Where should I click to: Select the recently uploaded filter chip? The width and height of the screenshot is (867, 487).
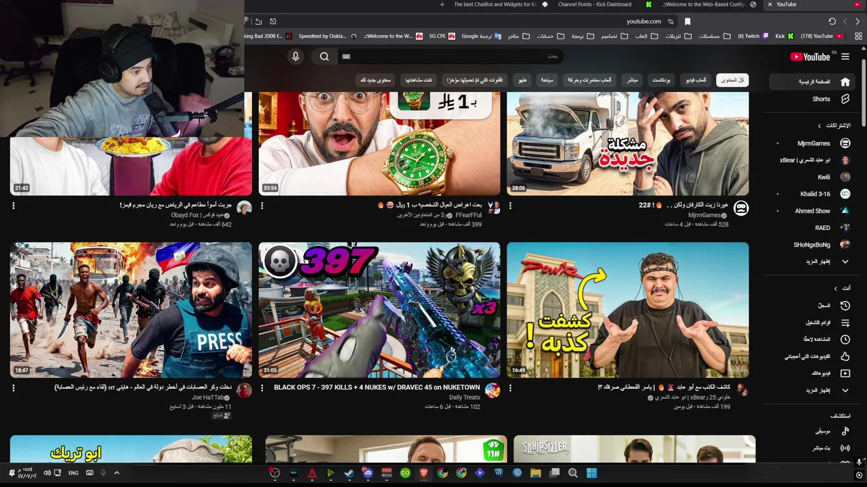click(474, 80)
